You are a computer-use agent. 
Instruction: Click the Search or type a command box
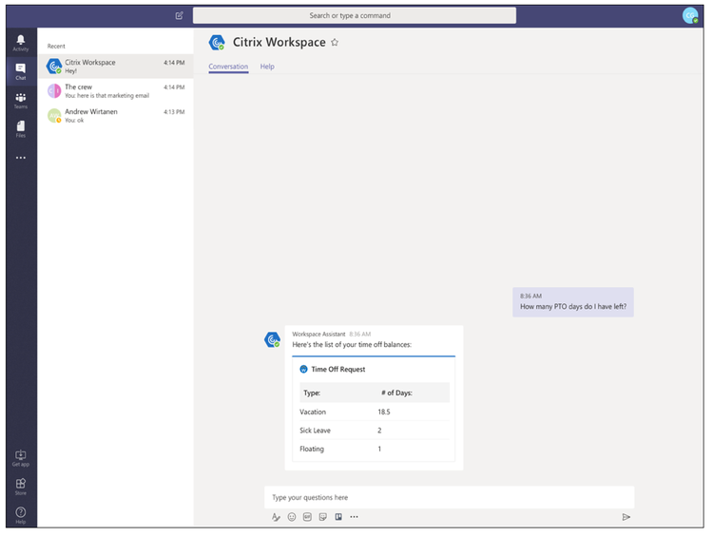pyautogui.click(x=355, y=15)
